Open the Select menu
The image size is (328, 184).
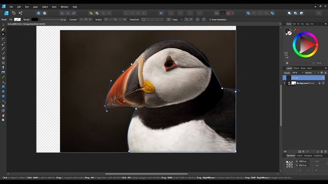pyautogui.click(x=45, y=7)
